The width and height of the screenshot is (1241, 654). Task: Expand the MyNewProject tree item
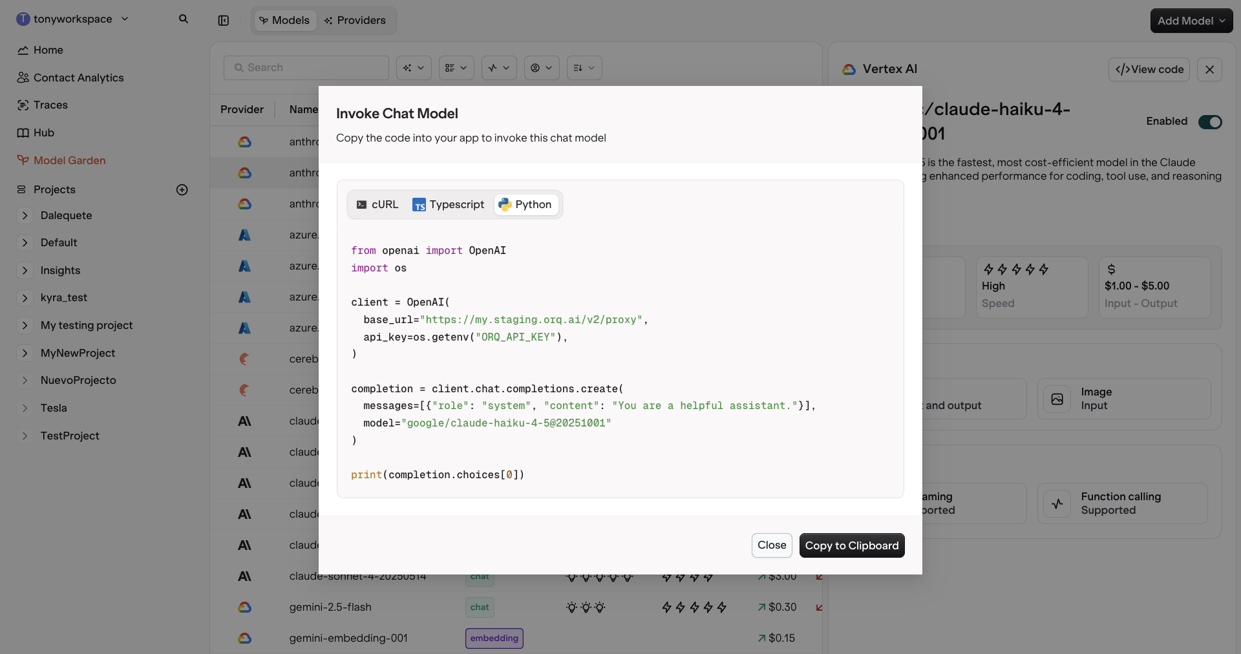click(25, 353)
